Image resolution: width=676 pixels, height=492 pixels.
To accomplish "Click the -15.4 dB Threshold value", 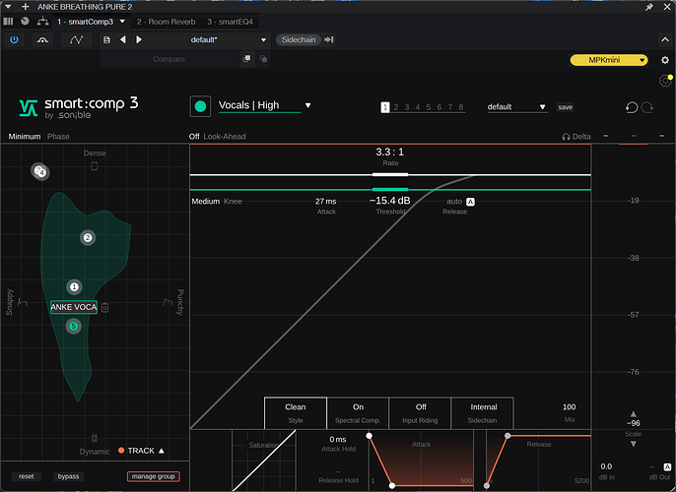I will [390, 201].
